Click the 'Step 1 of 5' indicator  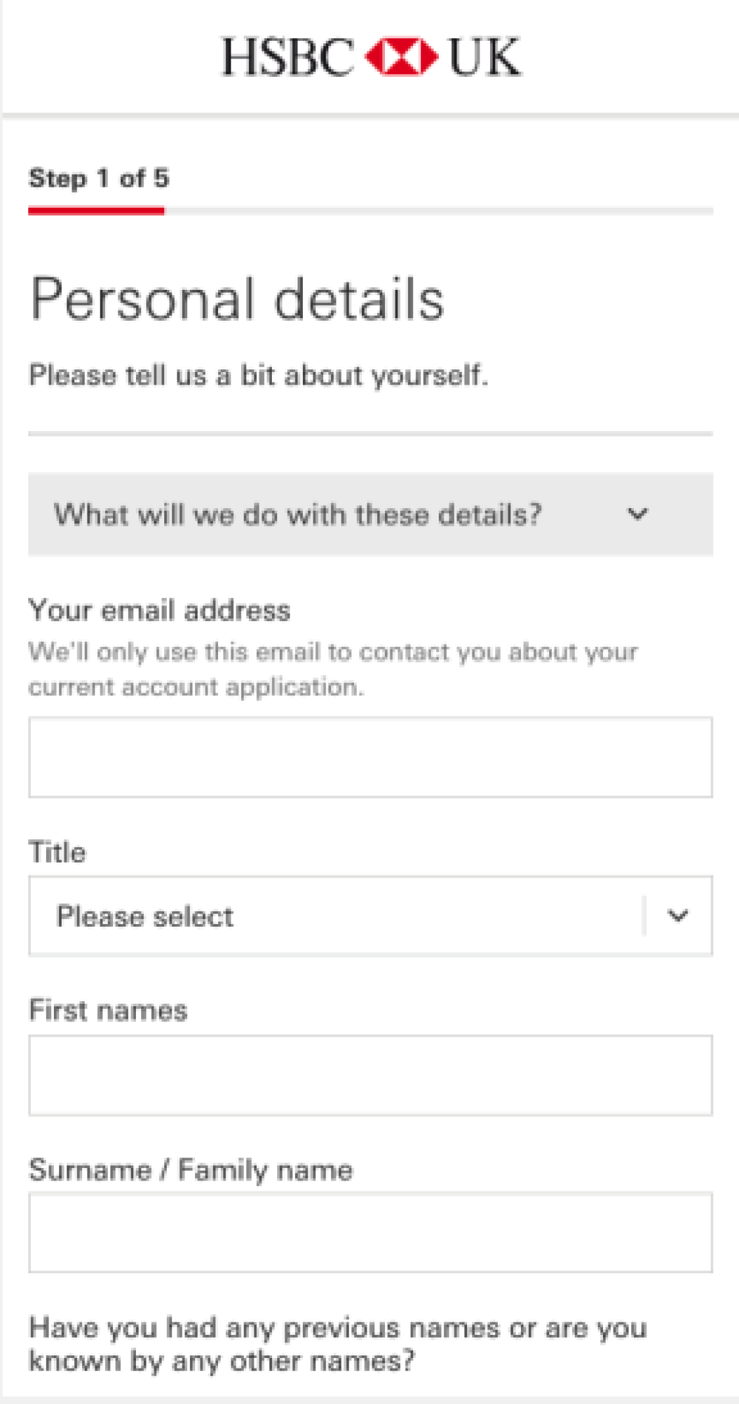(99, 178)
